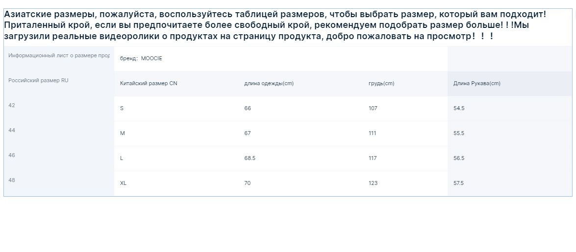Click the Длина Рукава(cm) column header
The width and height of the screenshot is (576, 252).
click(x=510, y=84)
